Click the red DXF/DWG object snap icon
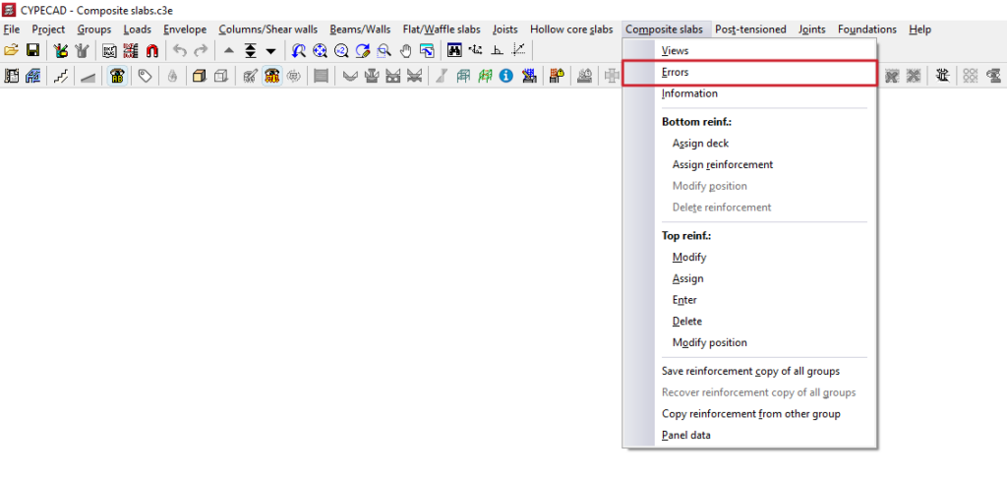This screenshot has height=477, width=1007. click(x=131, y=50)
